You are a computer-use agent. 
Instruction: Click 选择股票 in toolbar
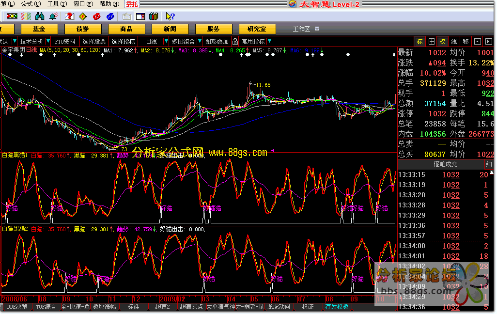point(94,42)
